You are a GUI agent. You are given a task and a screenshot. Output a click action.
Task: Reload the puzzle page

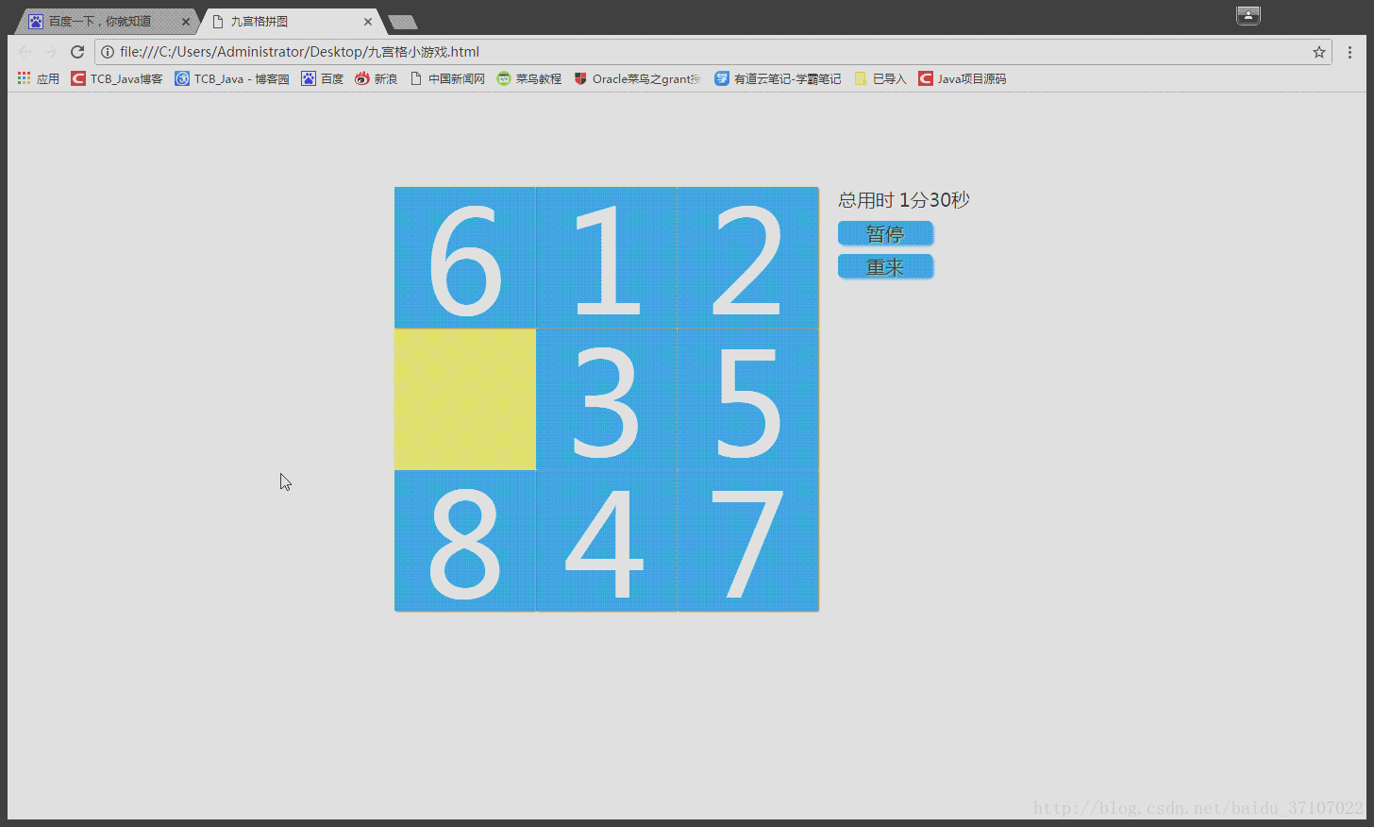coord(77,52)
